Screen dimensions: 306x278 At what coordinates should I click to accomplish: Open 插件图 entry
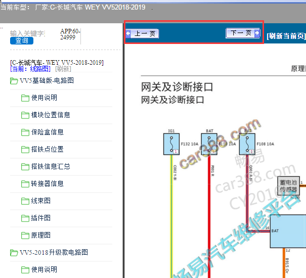click(x=41, y=218)
